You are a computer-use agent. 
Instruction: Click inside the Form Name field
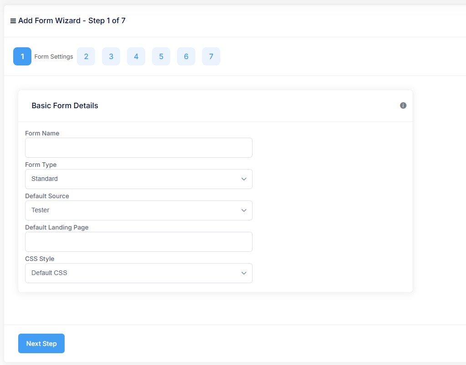click(x=139, y=148)
